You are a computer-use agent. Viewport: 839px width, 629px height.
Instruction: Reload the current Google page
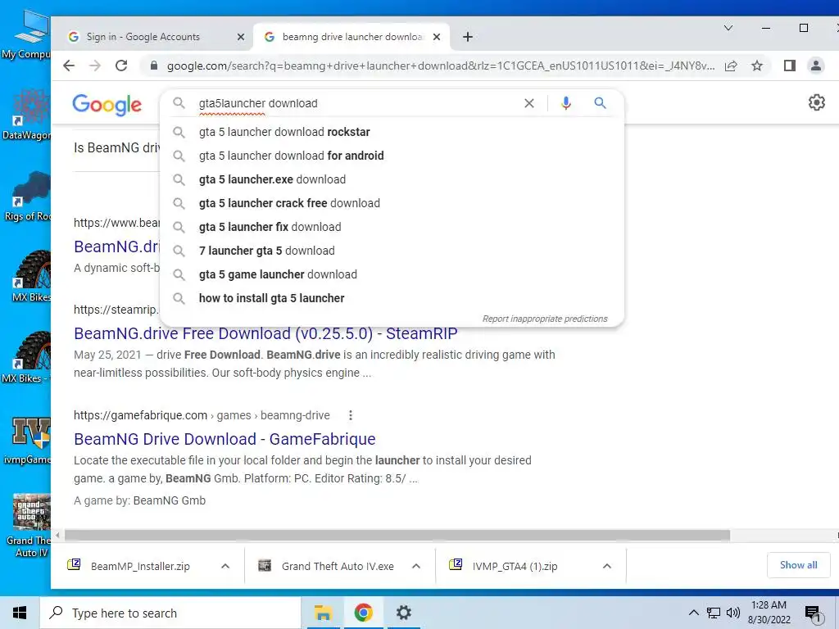[x=121, y=66]
